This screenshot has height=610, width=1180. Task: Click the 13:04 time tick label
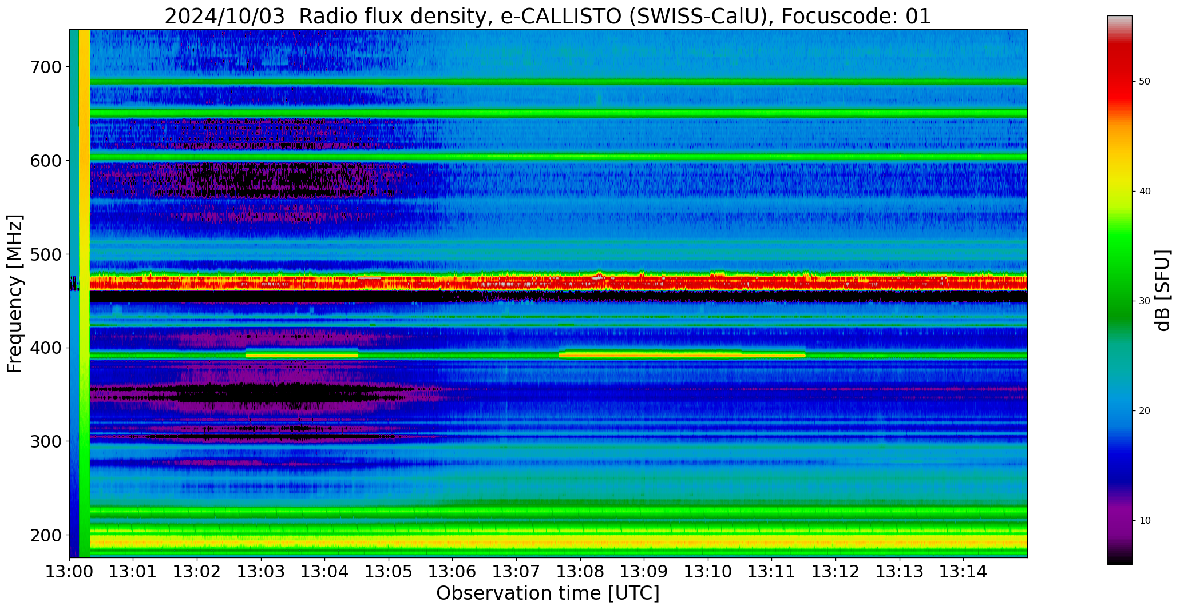click(x=325, y=571)
